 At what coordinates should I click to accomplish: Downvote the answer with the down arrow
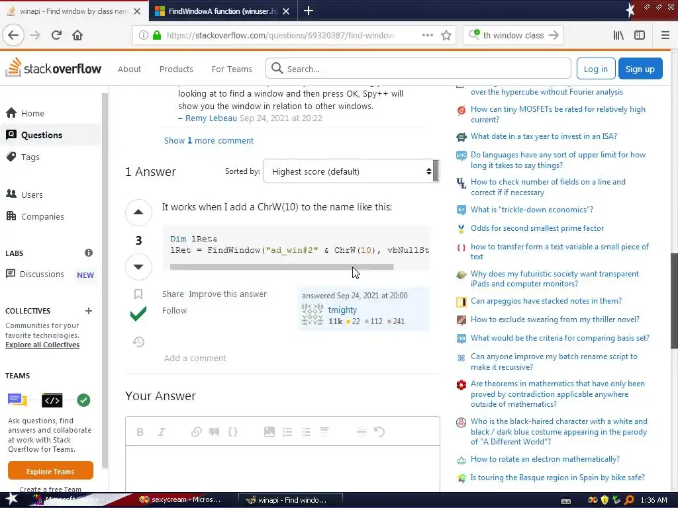[x=138, y=267]
